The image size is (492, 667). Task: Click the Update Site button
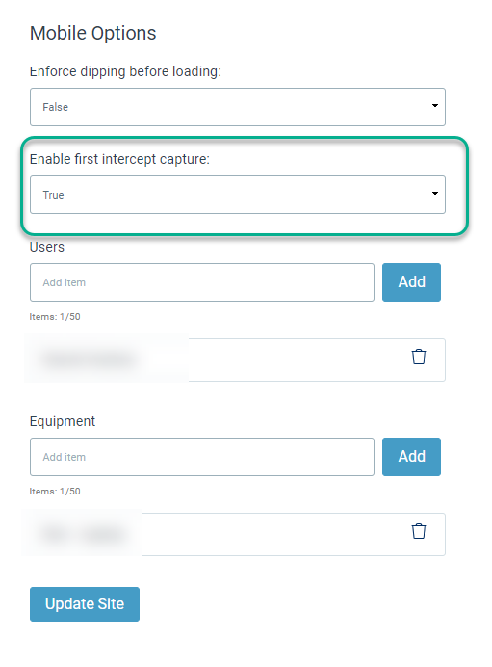tap(85, 604)
